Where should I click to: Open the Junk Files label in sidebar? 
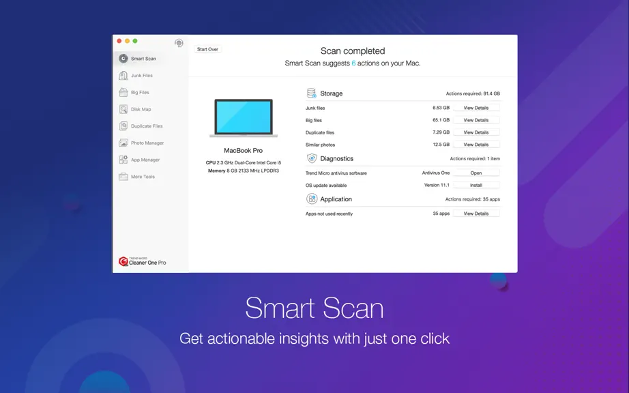tap(142, 75)
